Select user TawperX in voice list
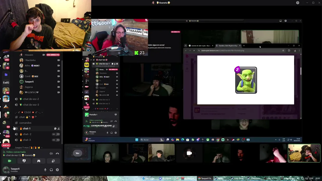 pyautogui.click(x=29, y=82)
